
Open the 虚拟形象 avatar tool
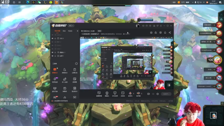pos(55,89)
